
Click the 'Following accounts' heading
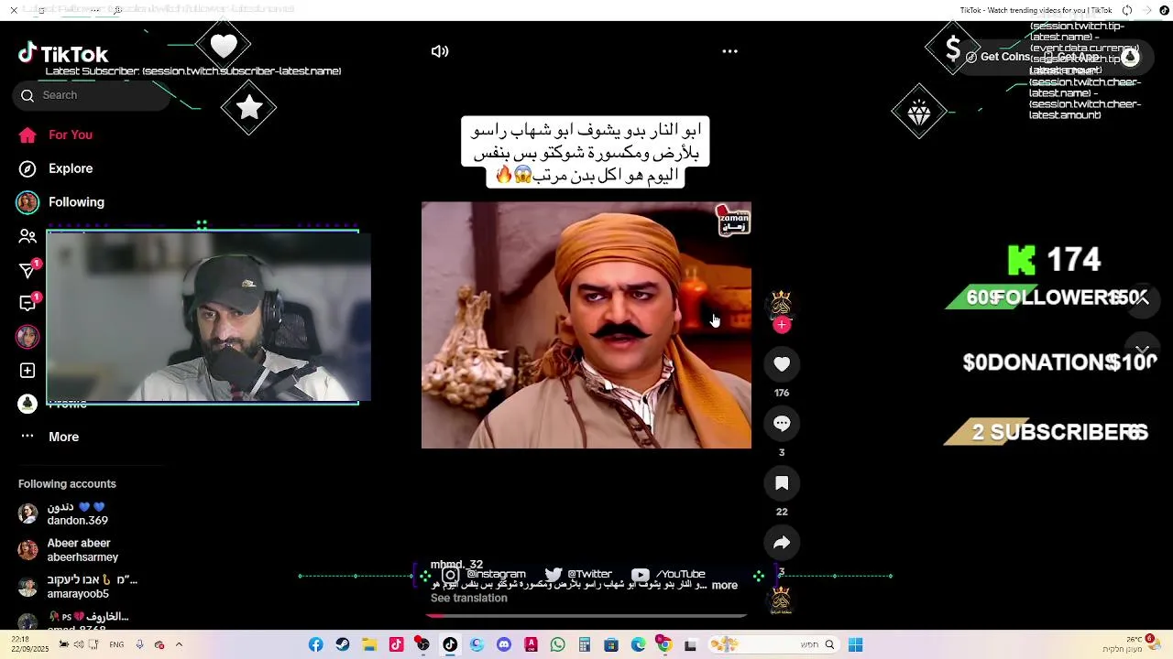(67, 484)
